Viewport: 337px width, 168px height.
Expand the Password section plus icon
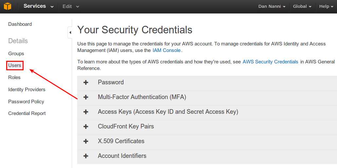86,83
